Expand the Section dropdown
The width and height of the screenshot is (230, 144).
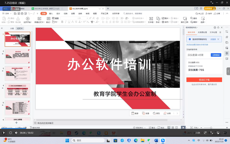pyautogui.click(x=55, y=22)
